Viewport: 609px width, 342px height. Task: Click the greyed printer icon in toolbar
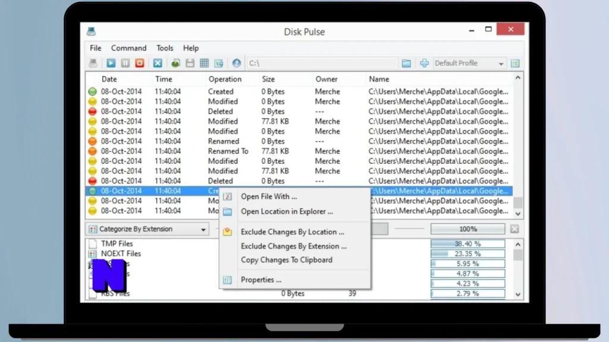tap(93, 63)
